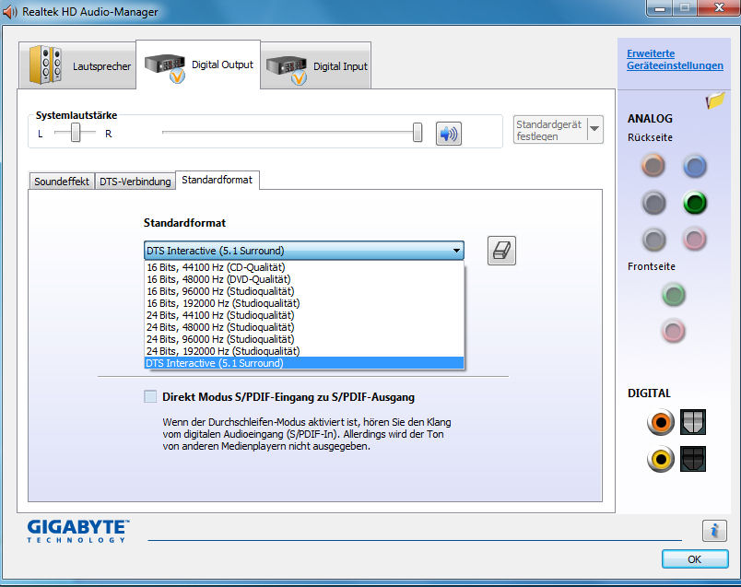Click the upper optical S/PDIF connector icon

coord(693,422)
